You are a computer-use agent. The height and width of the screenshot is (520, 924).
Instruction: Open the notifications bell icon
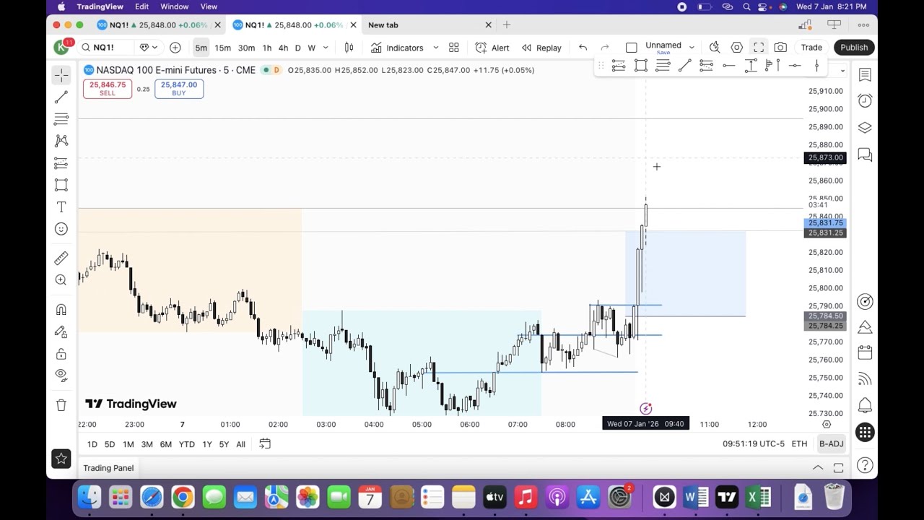coord(865,405)
